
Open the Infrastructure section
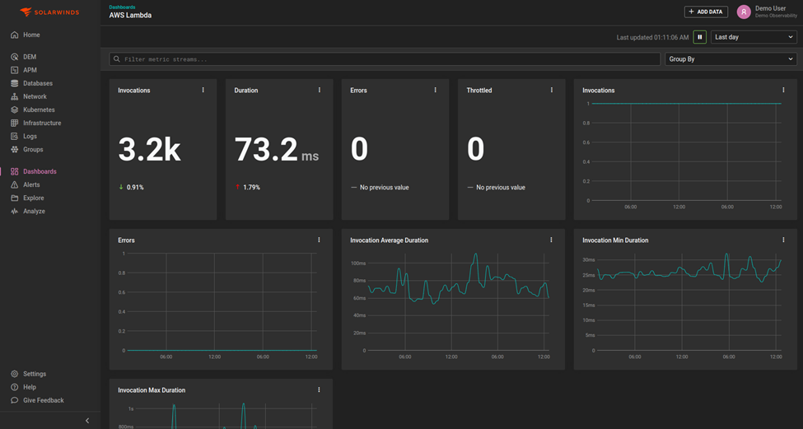(42, 123)
